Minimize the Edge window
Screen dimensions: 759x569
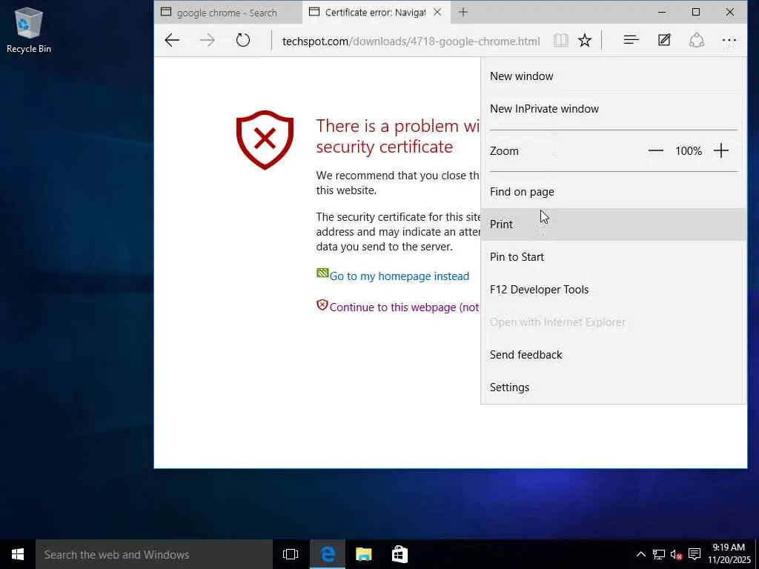(662, 12)
